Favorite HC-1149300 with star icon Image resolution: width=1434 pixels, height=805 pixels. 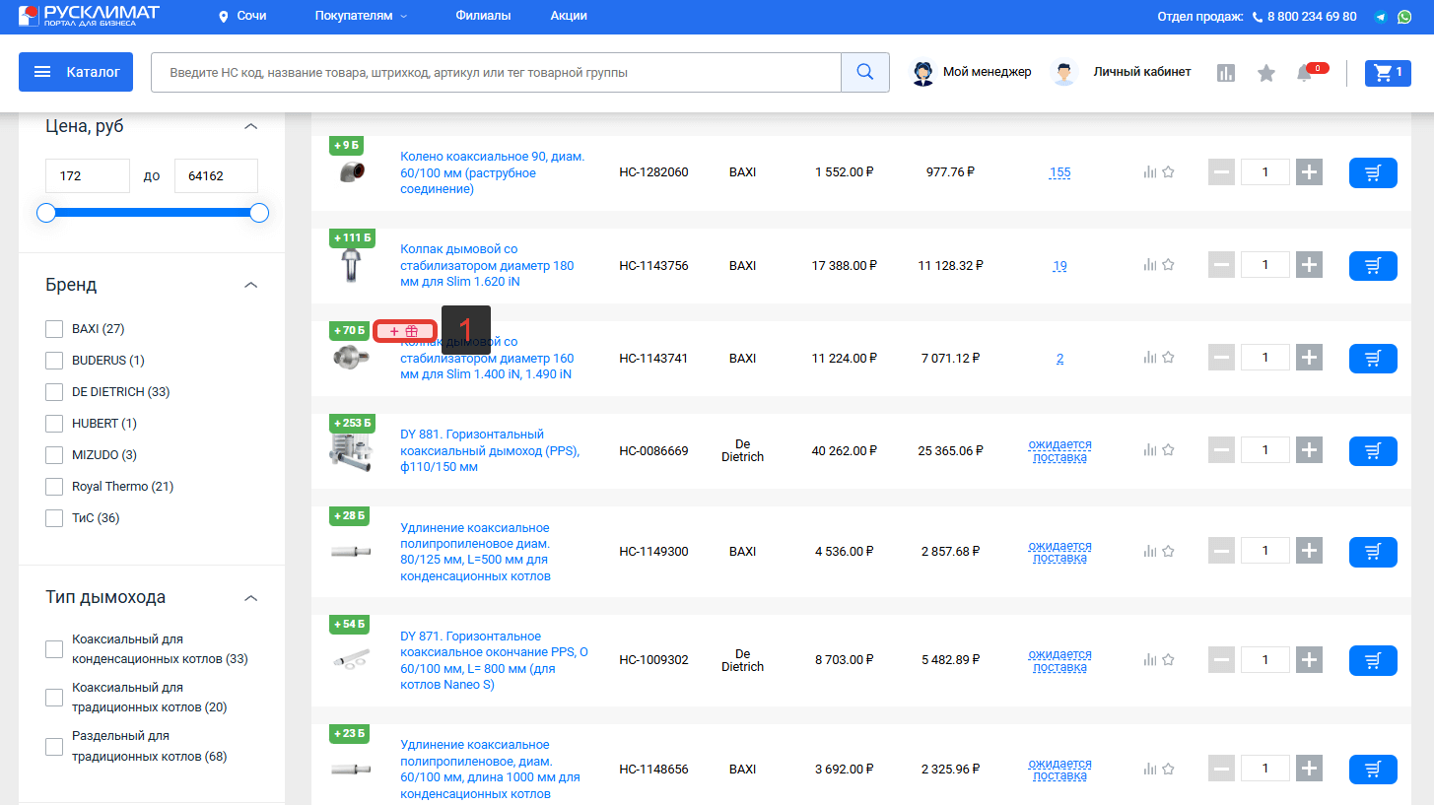pos(1168,552)
